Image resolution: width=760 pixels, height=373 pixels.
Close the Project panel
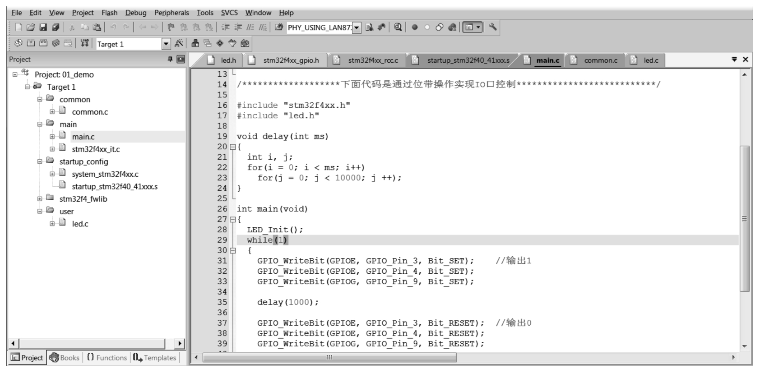[181, 59]
